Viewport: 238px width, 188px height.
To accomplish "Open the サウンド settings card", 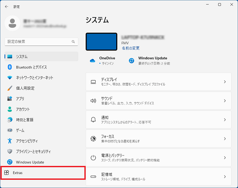I will pyautogui.click(x=158, y=101).
